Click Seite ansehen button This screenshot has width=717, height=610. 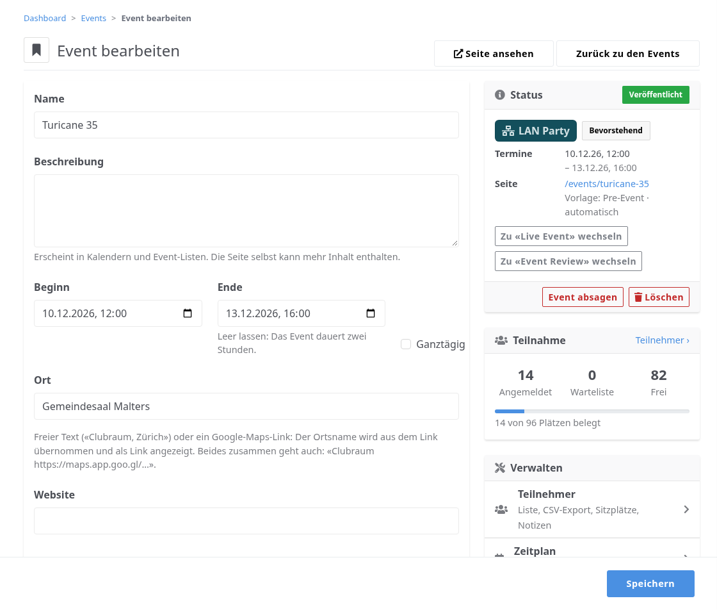[x=494, y=54]
